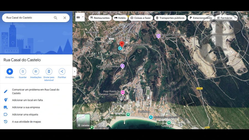Image resolution: width=249 pixels, height=140 pixels.
Task: Click the red location pin marker
Action: click(x=121, y=44)
